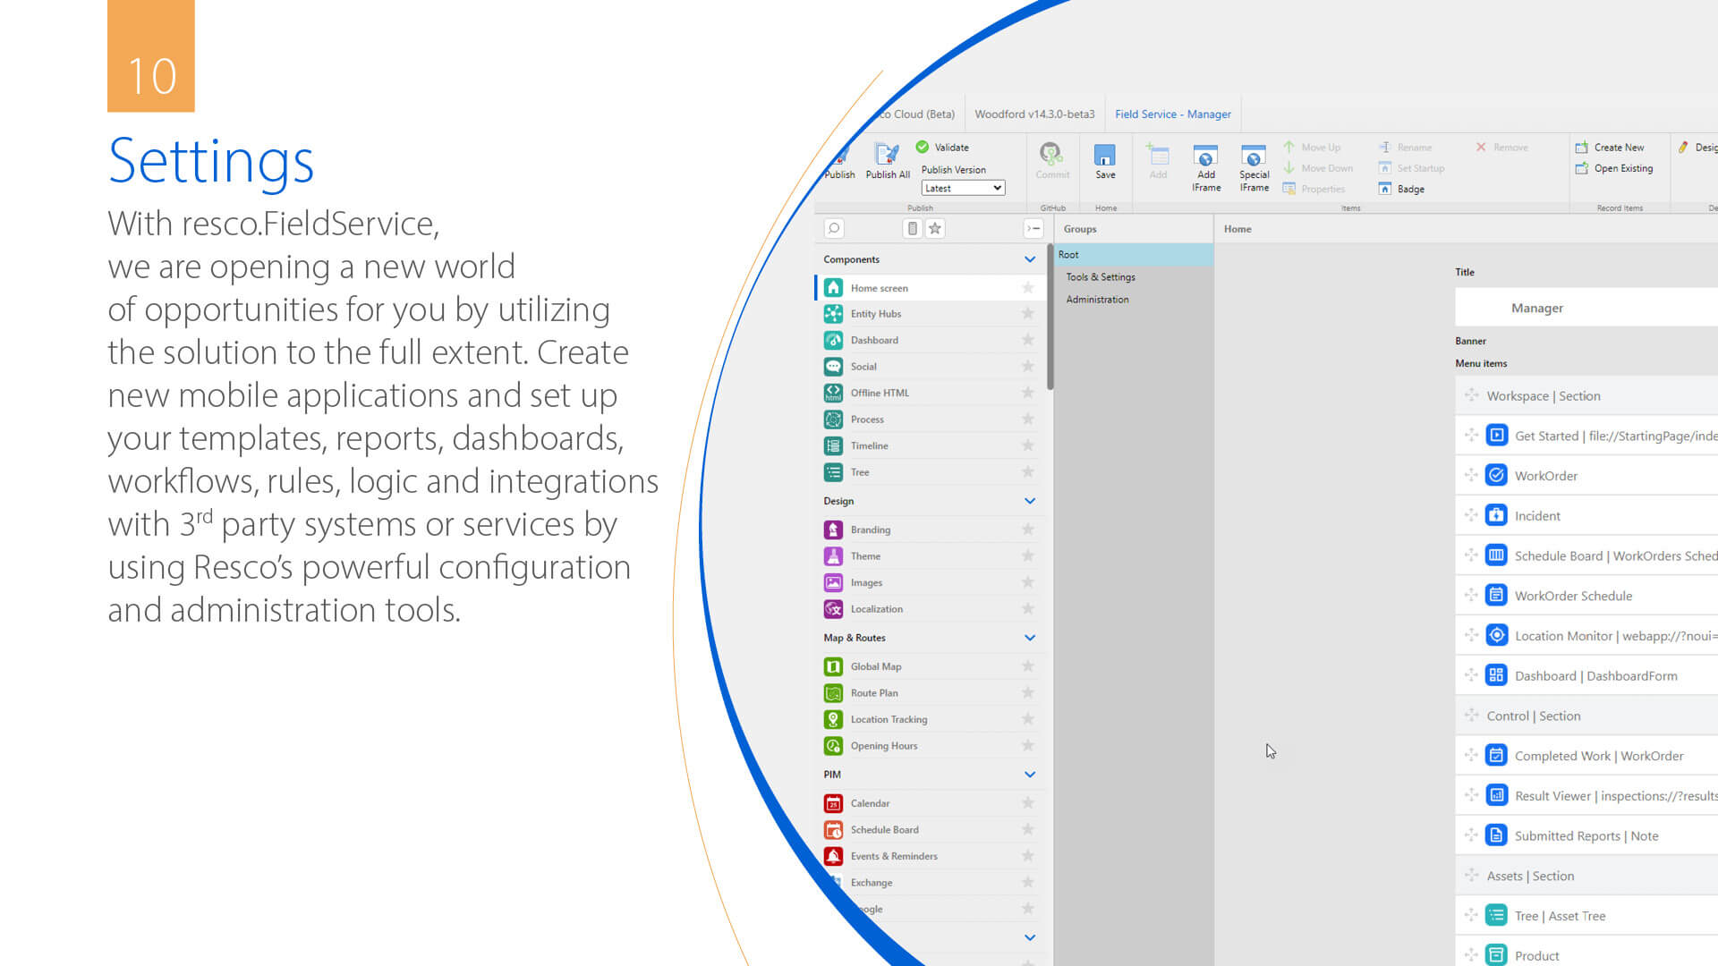
Task: Collapse the sidebar panel toggle button
Action: (x=1033, y=228)
